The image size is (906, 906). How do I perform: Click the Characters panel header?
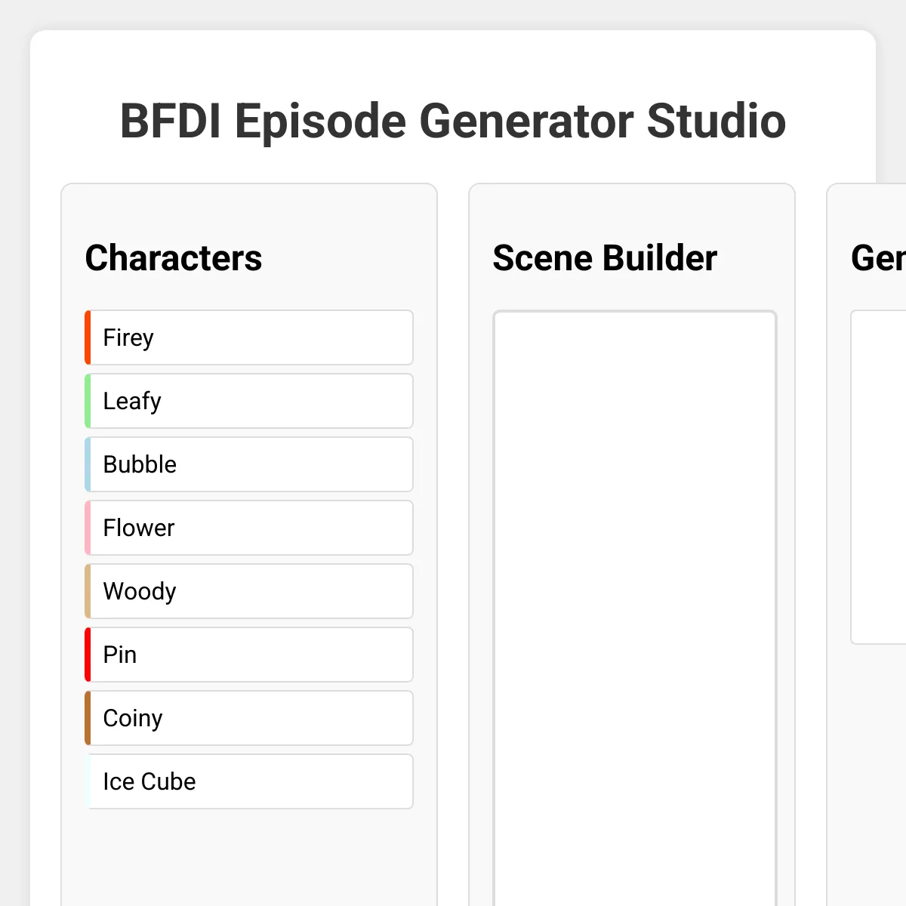(174, 257)
